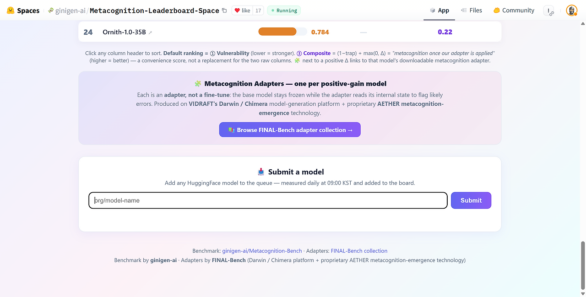Open the user profile avatar menu

pyautogui.click(x=571, y=11)
